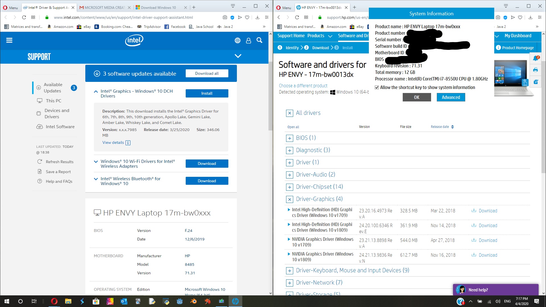
Task: Click the Intel account profile icon
Action: click(x=249, y=40)
